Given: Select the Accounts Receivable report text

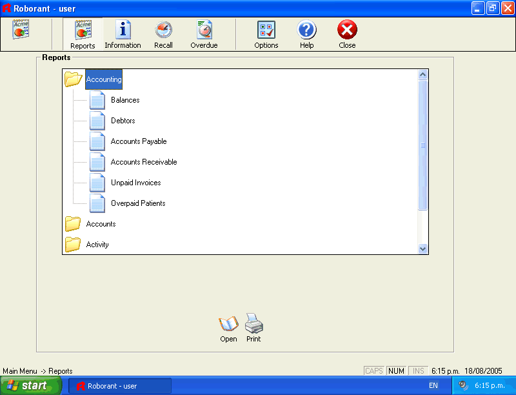Looking at the screenshot, I should pos(144,162).
